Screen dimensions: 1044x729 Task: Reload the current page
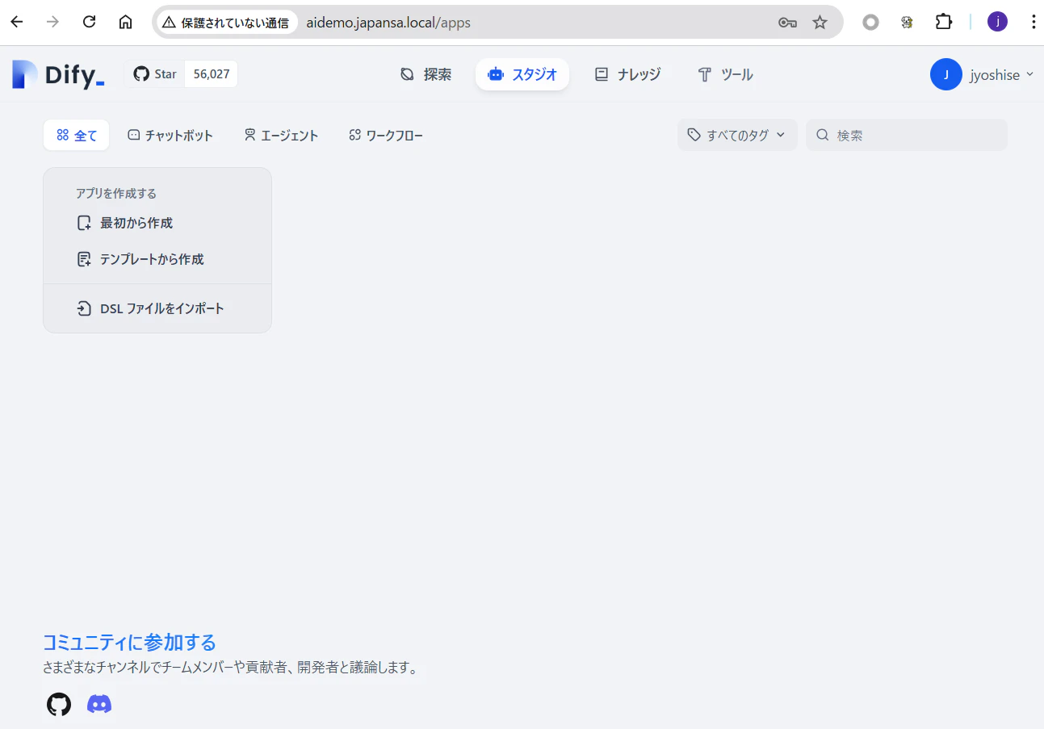coord(90,23)
